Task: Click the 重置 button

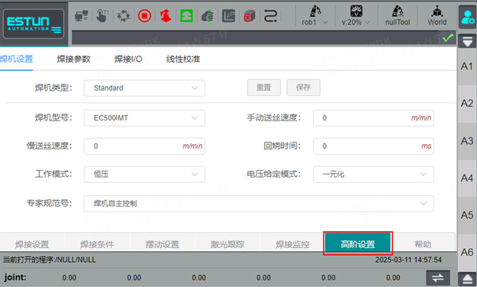Action: (263, 87)
